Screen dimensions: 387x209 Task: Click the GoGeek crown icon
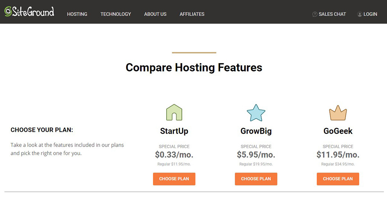tap(338, 113)
